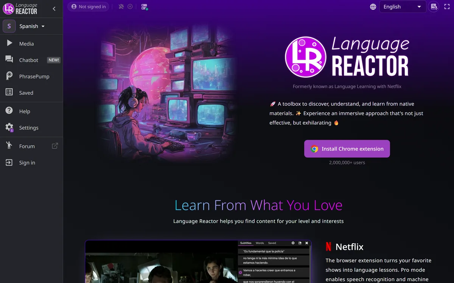Image resolution: width=454 pixels, height=283 pixels.
Task: Click the Not signed in account chip
Action: pyautogui.click(x=88, y=7)
